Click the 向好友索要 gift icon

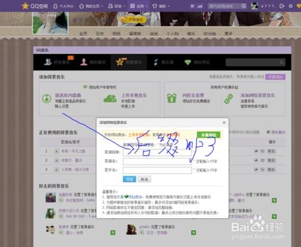(172, 98)
